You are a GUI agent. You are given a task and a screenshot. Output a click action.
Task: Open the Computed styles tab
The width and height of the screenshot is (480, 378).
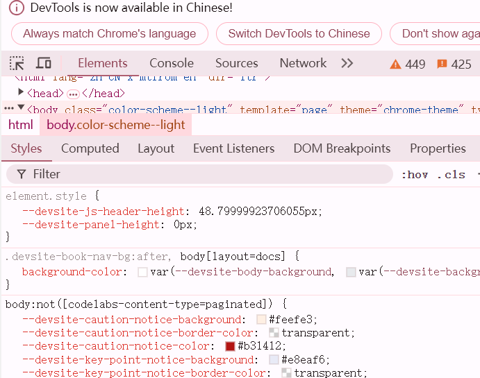(90, 148)
